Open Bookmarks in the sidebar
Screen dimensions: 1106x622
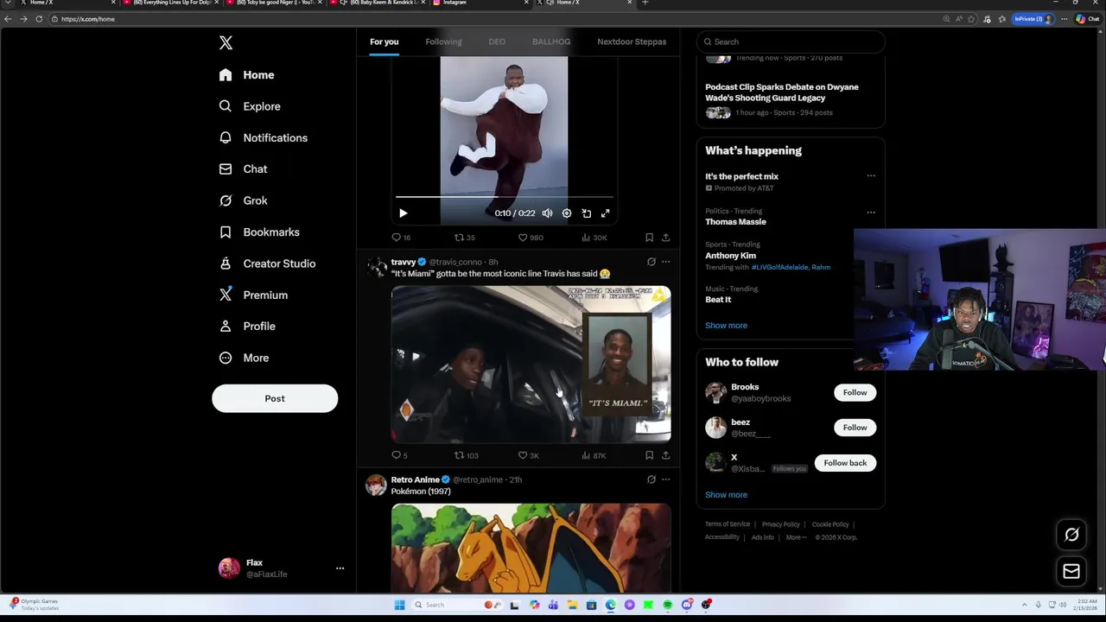259,232
